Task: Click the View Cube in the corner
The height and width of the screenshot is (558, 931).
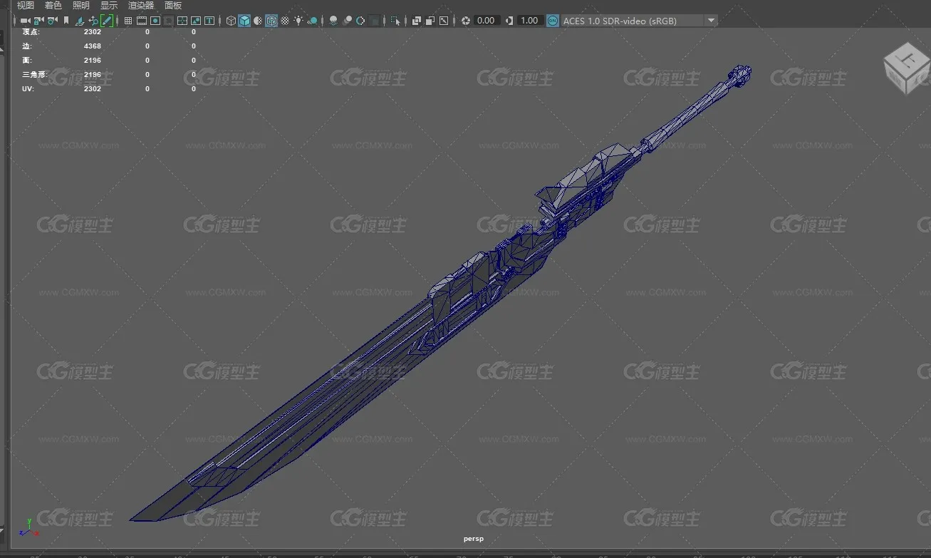Action: (906, 69)
